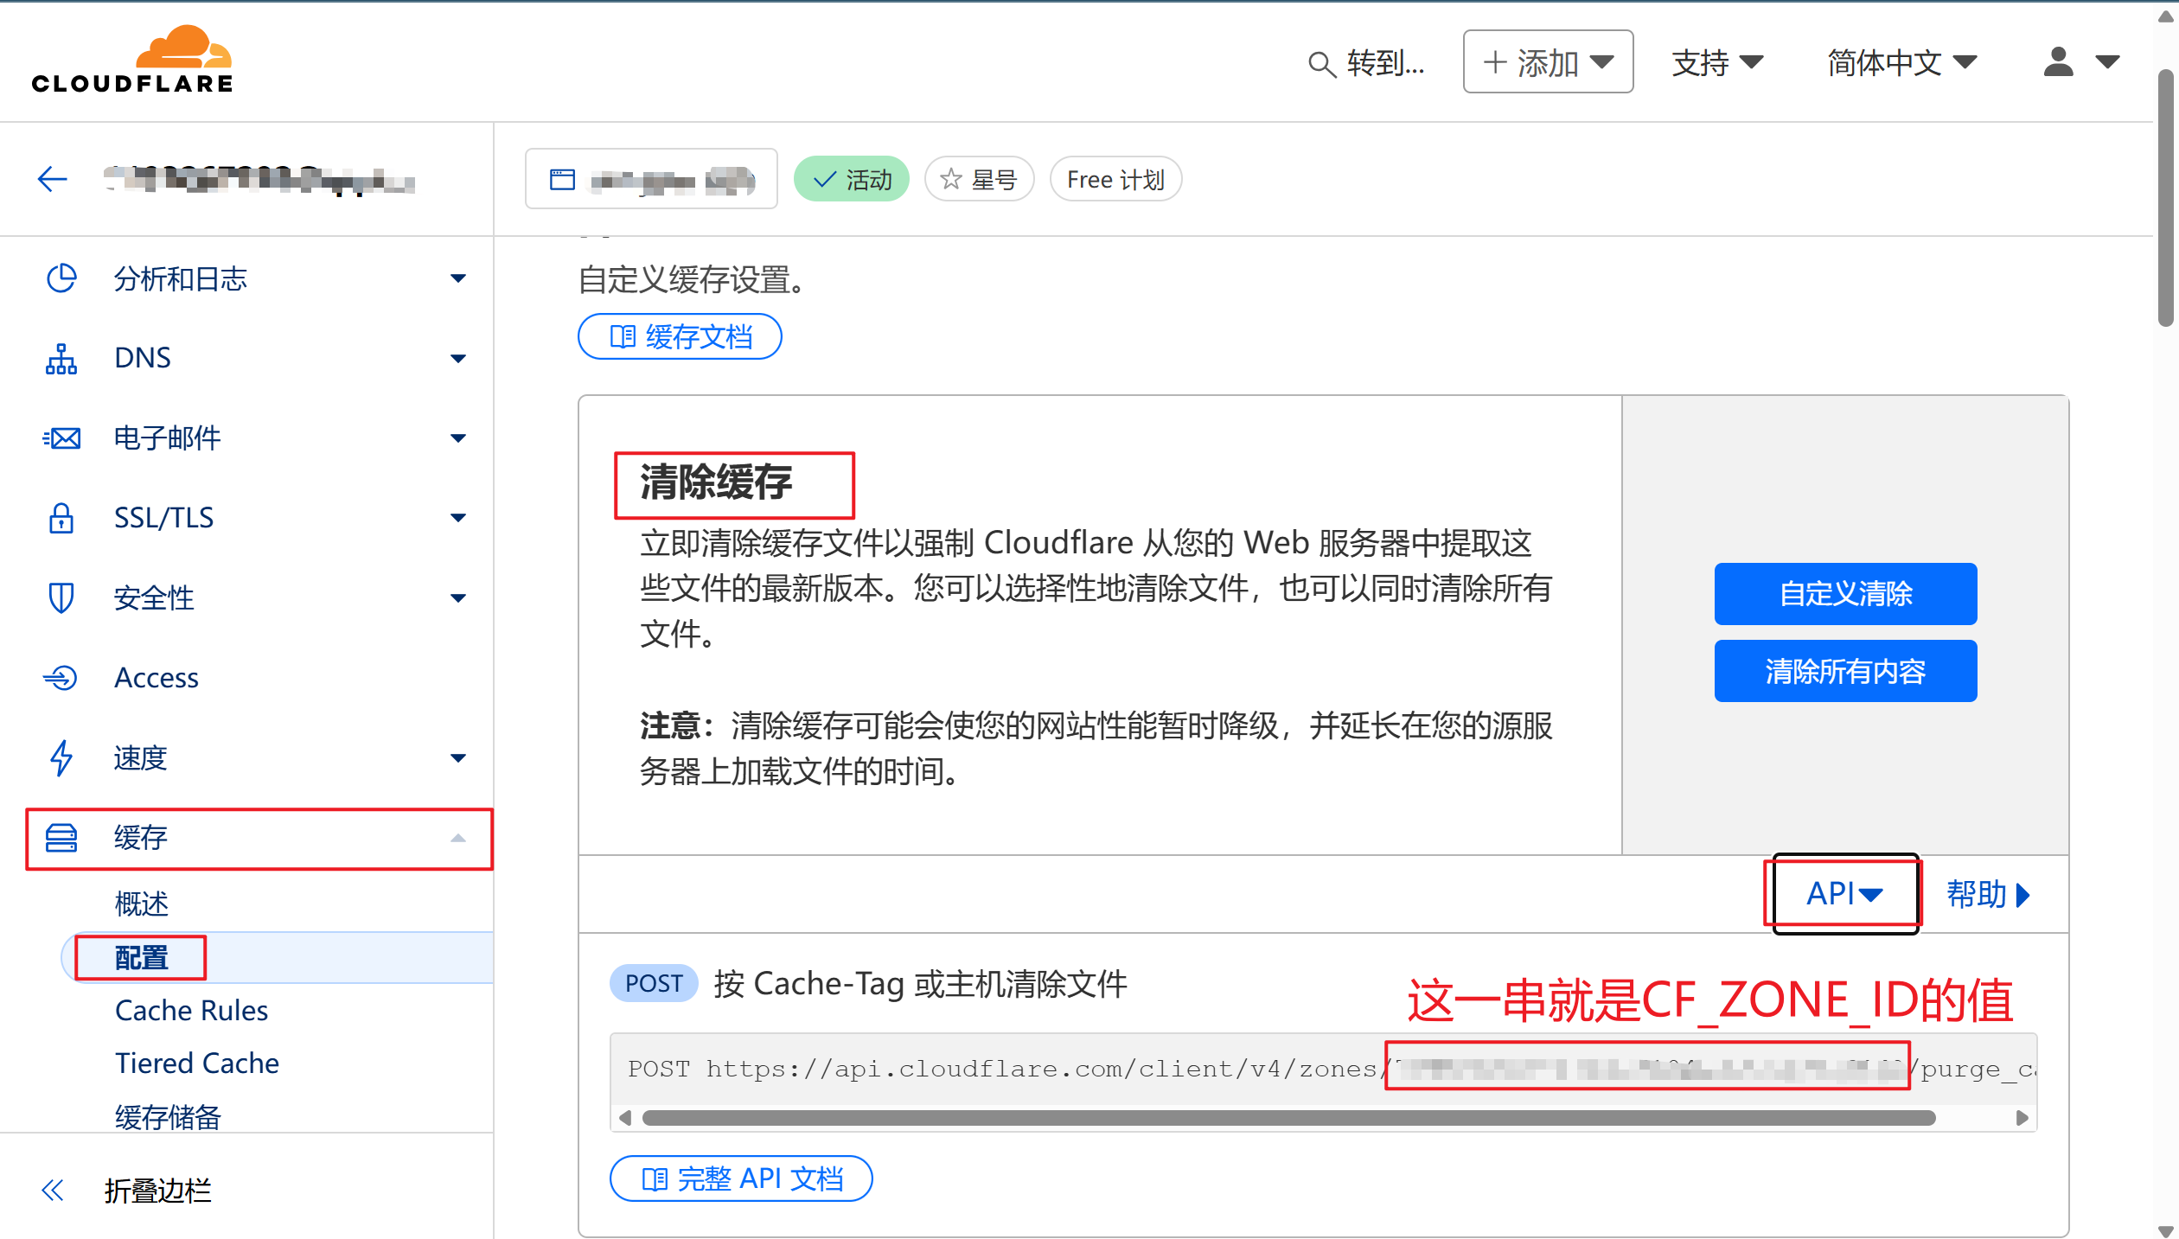Select the 速度 lightning bolt icon
Screen dimensions: 2179x1239
tap(61, 757)
